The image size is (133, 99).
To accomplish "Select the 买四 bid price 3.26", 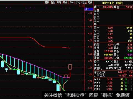I will pos(110,38).
